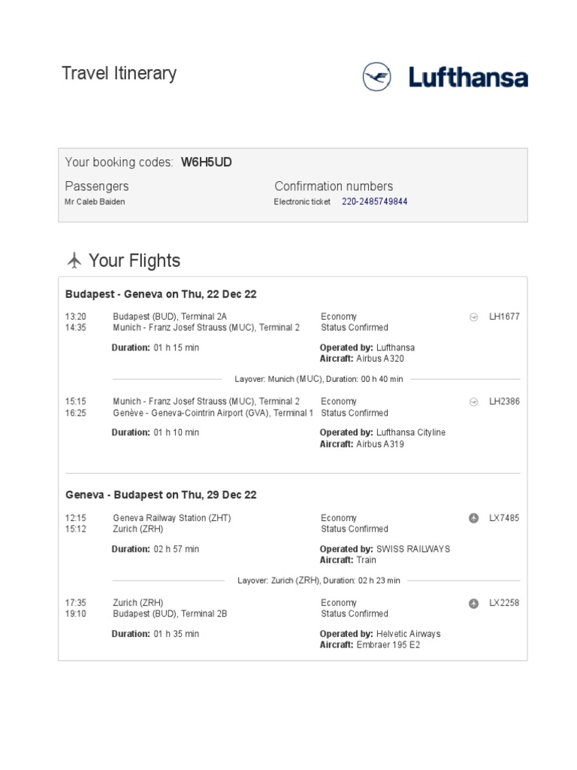The width and height of the screenshot is (577, 770).
Task: Click flight number LH2386
Action: (x=504, y=402)
